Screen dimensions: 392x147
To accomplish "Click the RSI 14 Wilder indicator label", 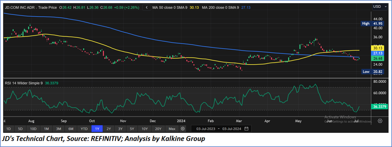I will click(24, 83).
